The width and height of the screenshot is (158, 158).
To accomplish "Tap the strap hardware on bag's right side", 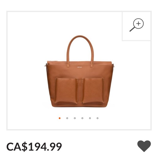I will pos(114,66).
